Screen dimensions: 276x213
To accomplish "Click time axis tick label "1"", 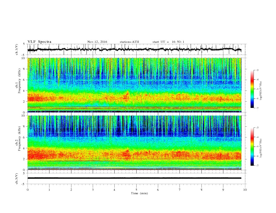I will point(49,190).
